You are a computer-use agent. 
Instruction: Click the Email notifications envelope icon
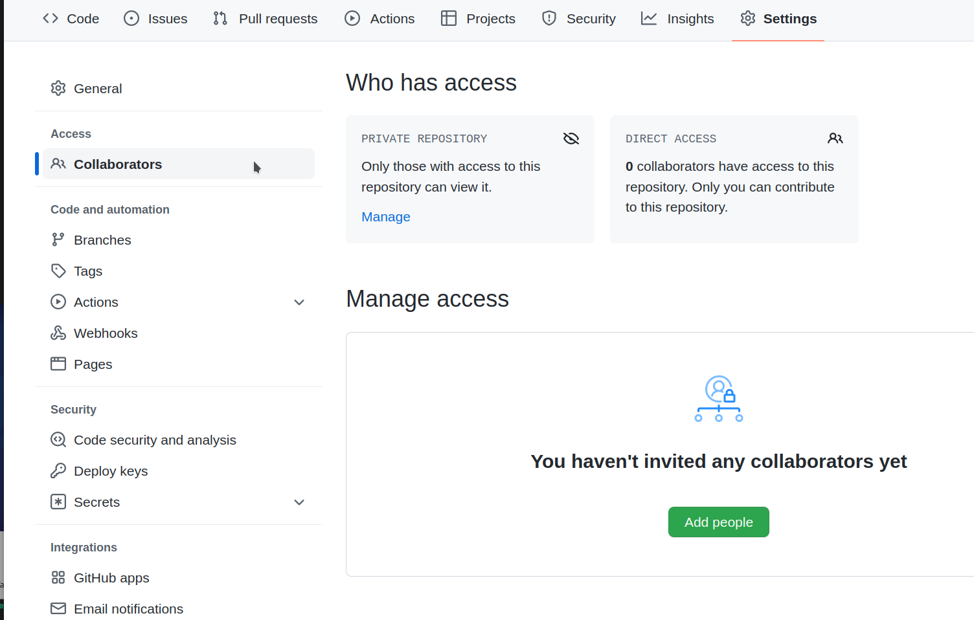click(x=58, y=608)
